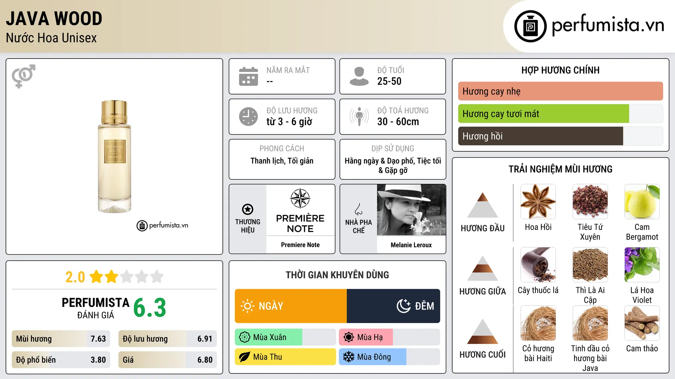Click the JAVA WOOD title
675x379 pixels.
point(54,18)
